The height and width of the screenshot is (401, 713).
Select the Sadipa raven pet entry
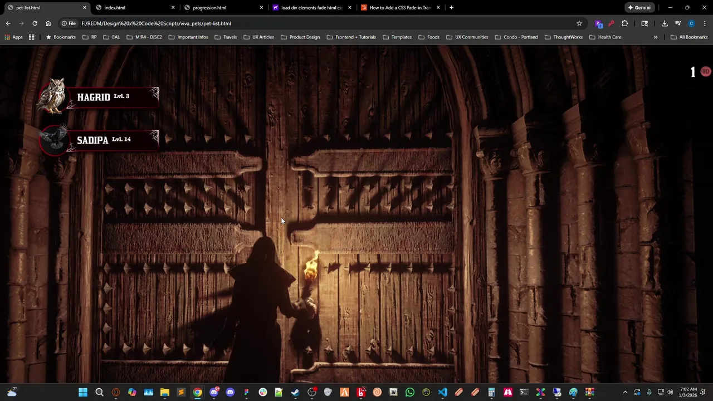coord(99,139)
